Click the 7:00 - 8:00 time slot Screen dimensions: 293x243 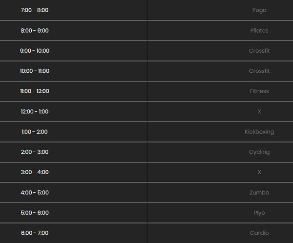pos(35,10)
